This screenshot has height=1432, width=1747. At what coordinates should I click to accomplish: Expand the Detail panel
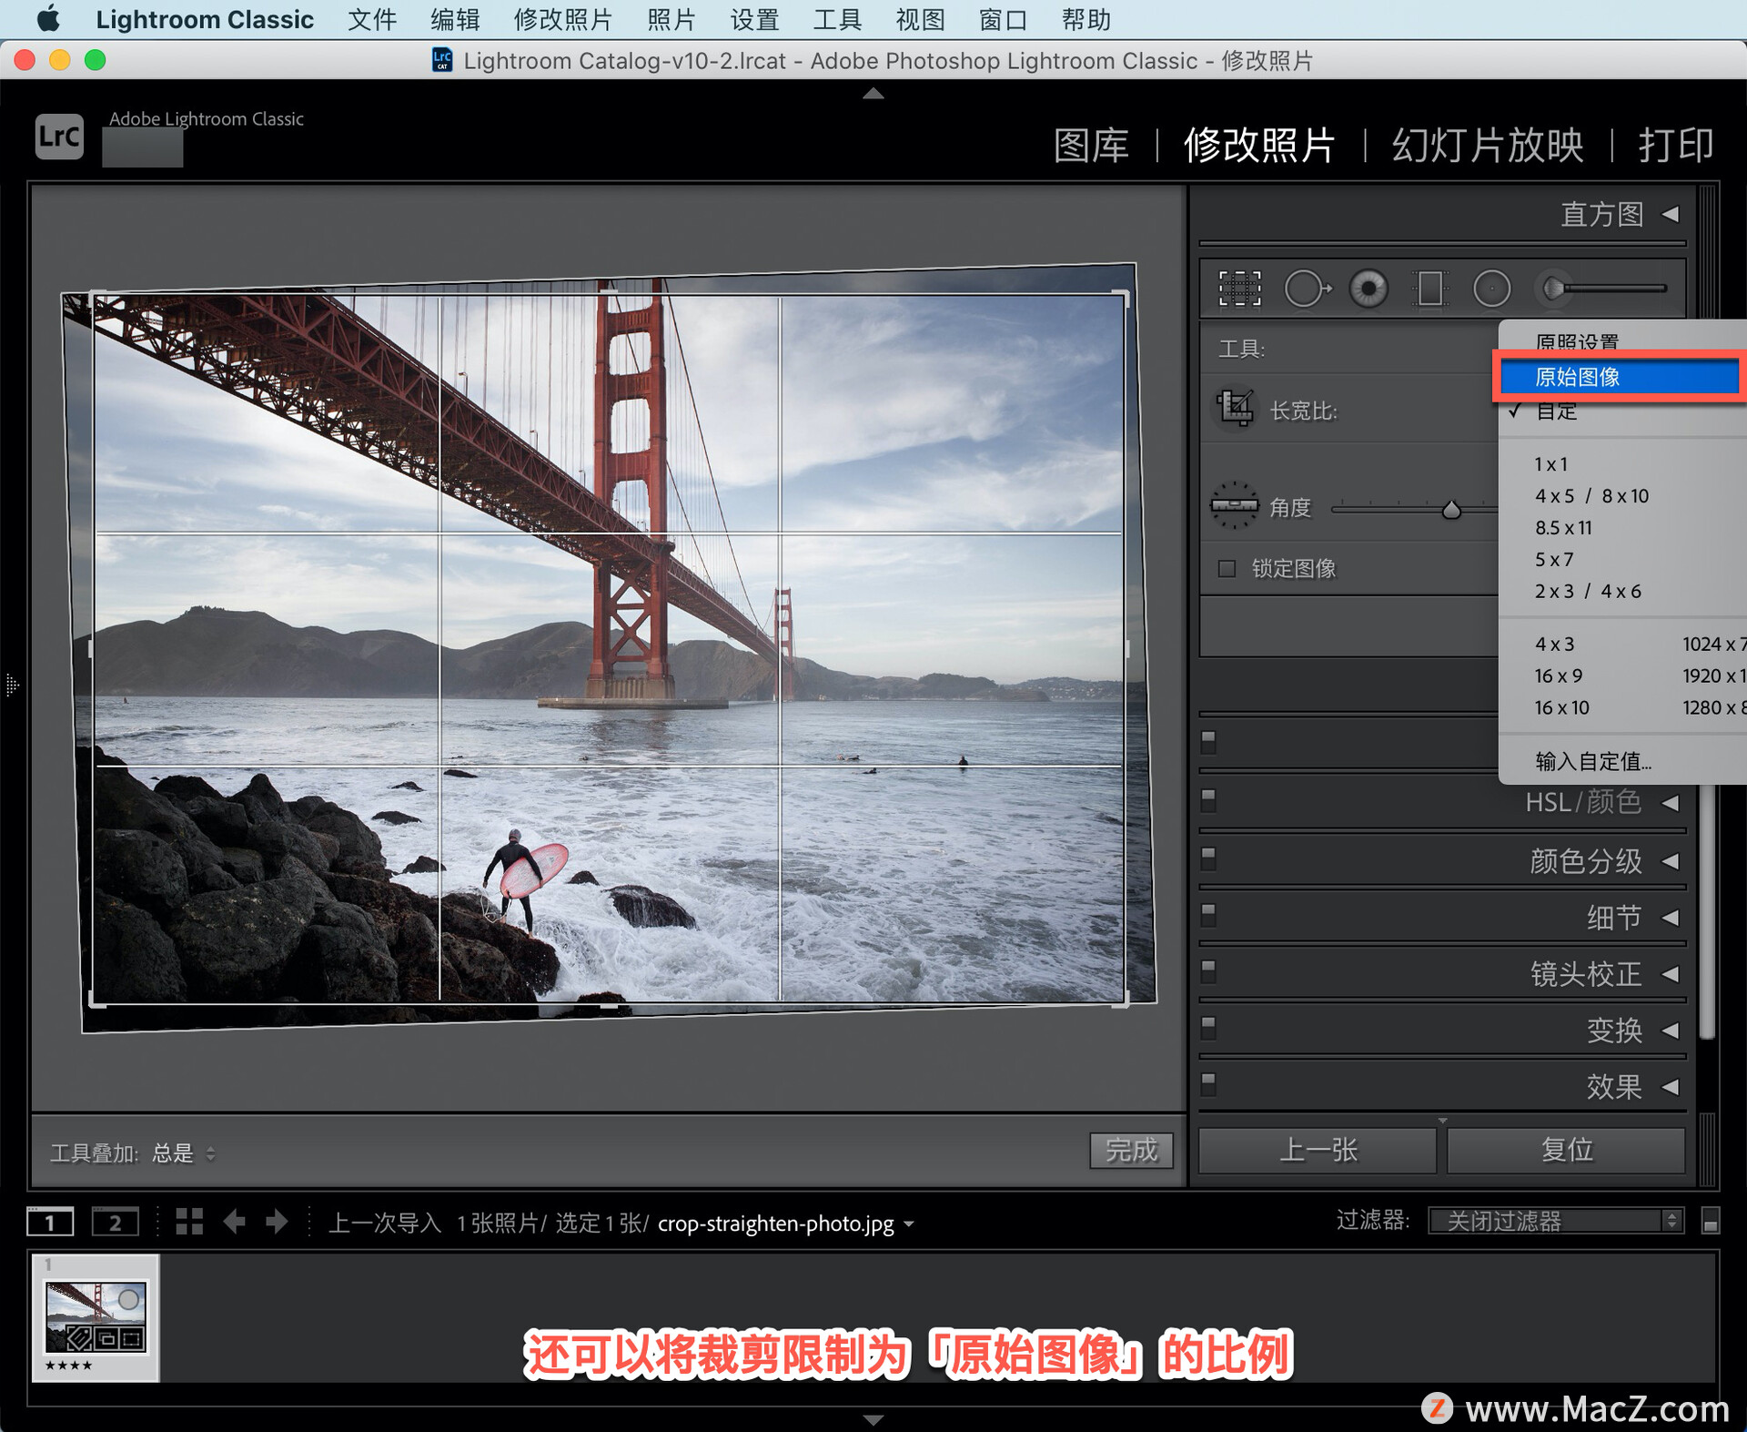[1671, 918]
